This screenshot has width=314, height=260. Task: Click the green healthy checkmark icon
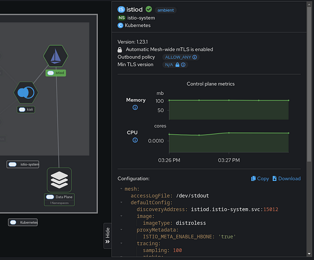click(x=148, y=9)
